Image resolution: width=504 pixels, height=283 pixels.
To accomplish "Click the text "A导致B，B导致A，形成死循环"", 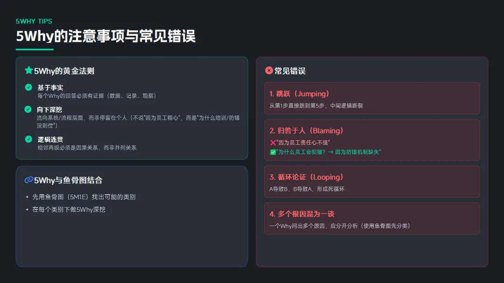I will [x=307, y=189].
